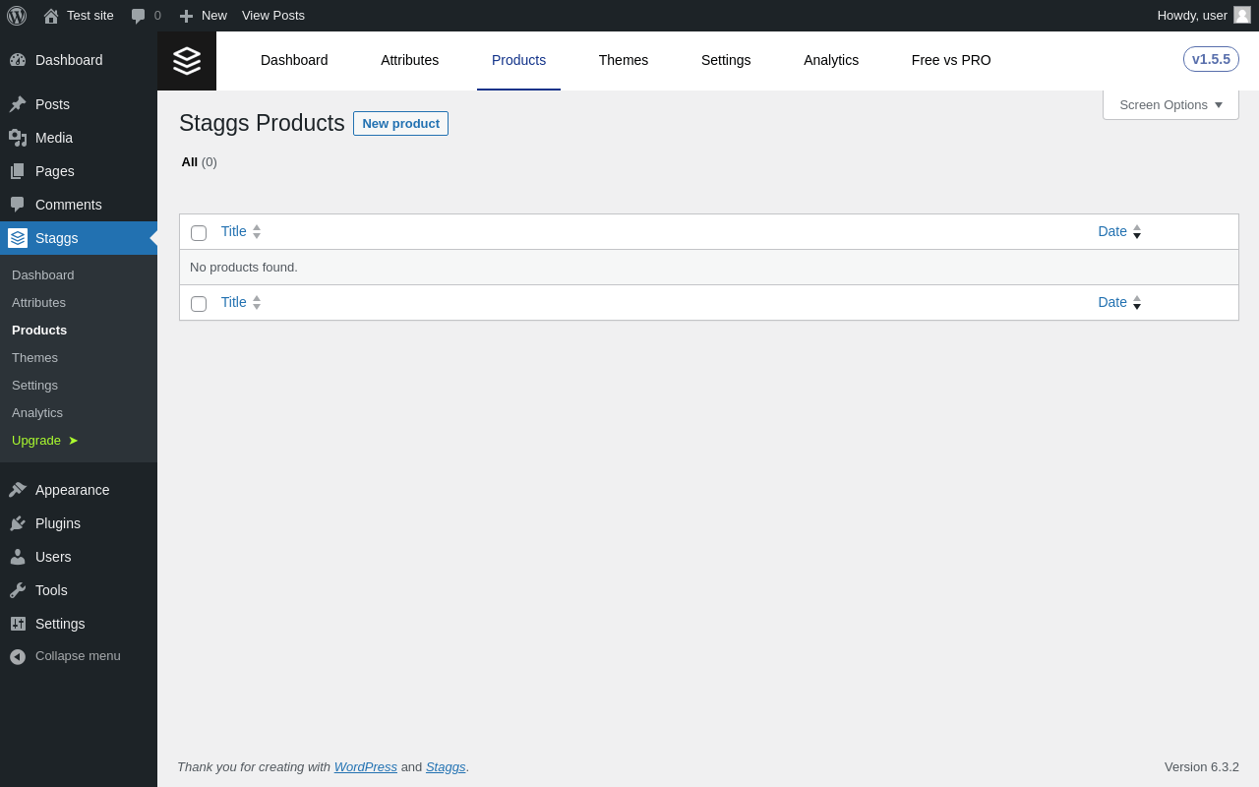Click the v1.5.5 version badge
Viewport: 1259px width, 787px height.
click(x=1210, y=59)
